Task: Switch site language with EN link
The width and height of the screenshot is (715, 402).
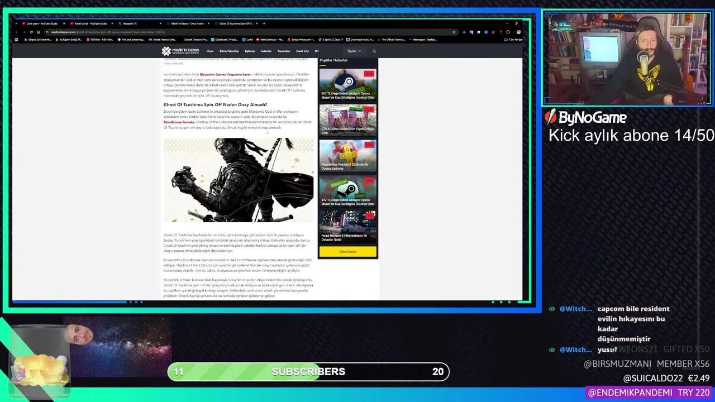Action: (317, 51)
